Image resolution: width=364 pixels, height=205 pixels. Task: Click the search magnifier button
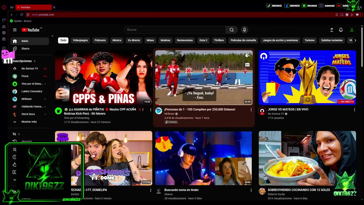[231, 30]
